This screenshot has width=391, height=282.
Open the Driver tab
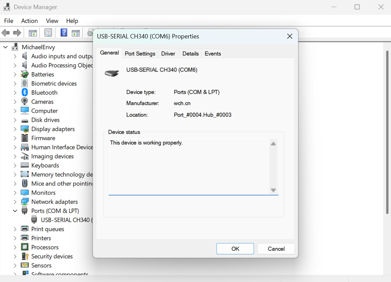(x=168, y=54)
